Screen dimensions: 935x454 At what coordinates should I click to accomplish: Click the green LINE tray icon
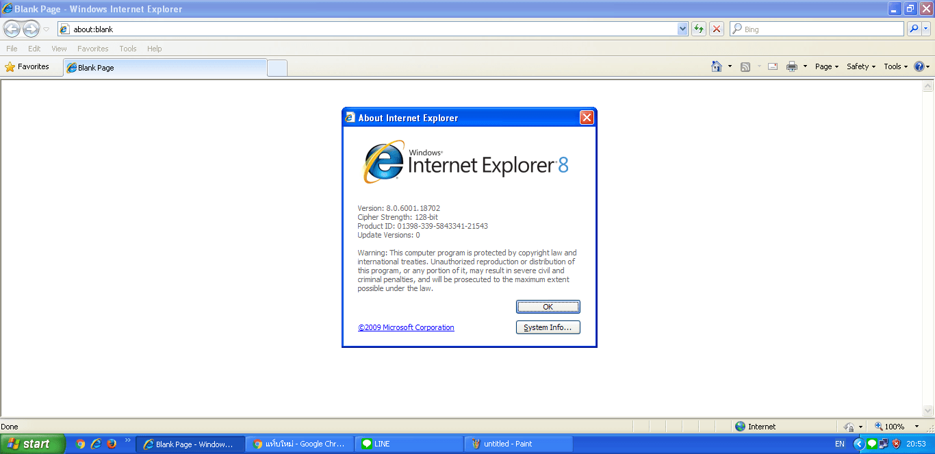coord(871,444)
